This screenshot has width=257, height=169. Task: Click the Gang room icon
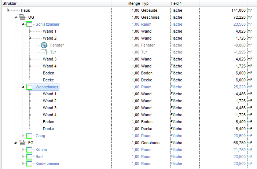point(29,136)
